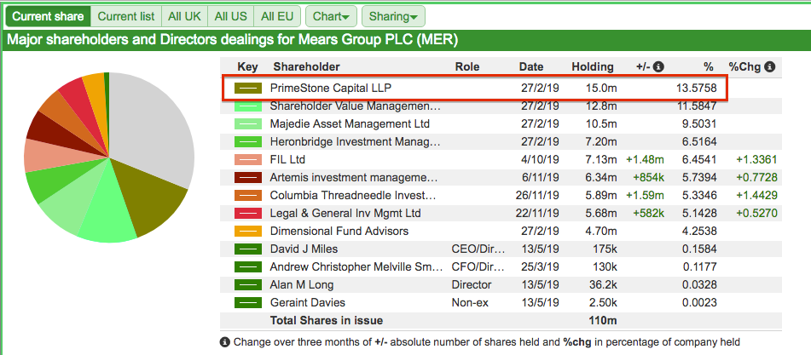The width and height of the screenshot is (811, 355).
Task: Select Alan M Long name
Action: pos(302,285)
